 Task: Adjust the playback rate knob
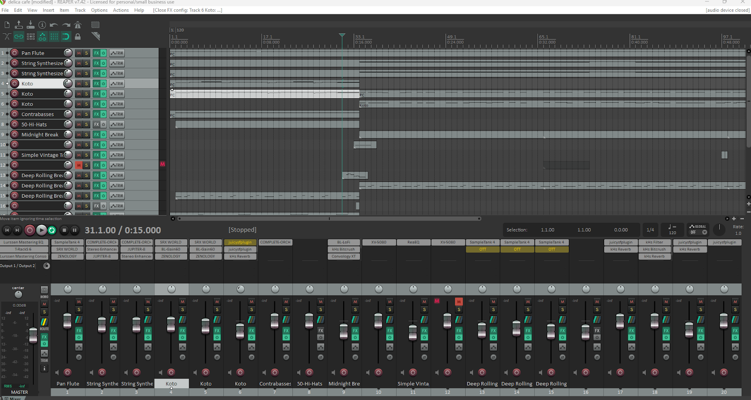click(x=719, y=229)
